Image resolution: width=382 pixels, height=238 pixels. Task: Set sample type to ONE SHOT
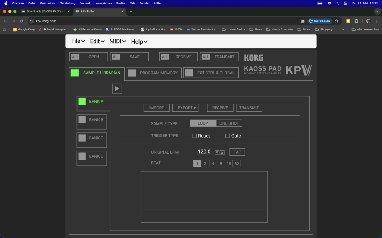(x=229, y=123)
